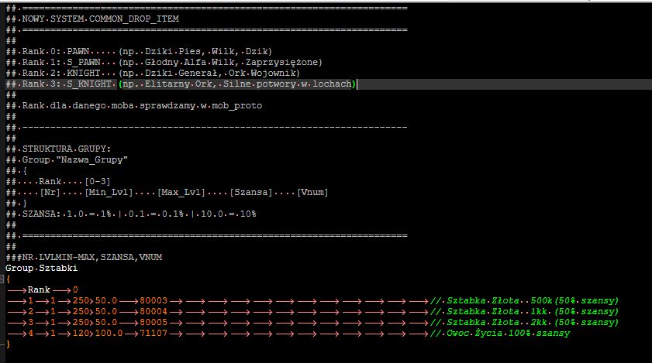Click chance value '100.0' in row 4

tap(109, 333)
